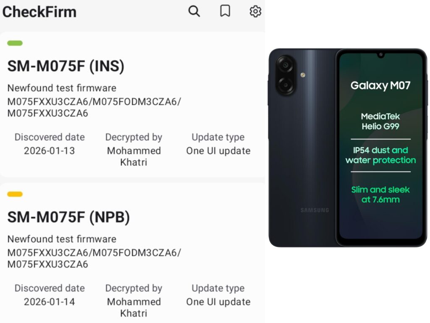Click Mohammed Khatri on the NPB card
The width and height of the screenshot is (430, 323).
pos(134,307)
